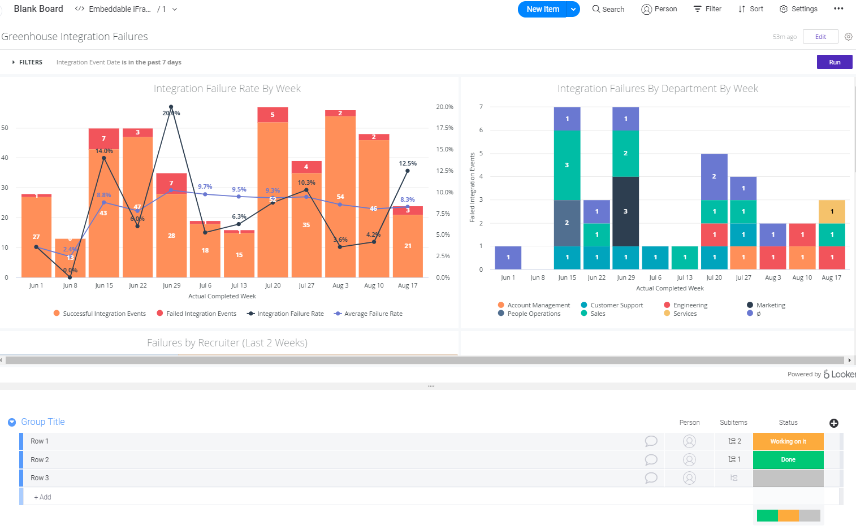Expand the FILTERS disclosure triangle
Image resolution: width=856 pixels, height=530 pixels.
point(14,62)
